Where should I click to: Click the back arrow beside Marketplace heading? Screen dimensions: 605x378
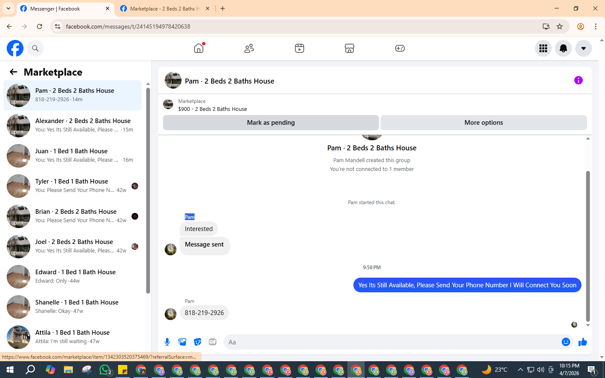(x=13, y=72)
